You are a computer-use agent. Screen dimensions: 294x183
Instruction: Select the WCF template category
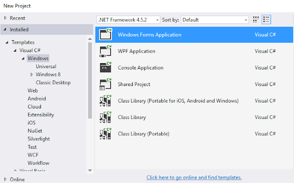coord(33,155)
